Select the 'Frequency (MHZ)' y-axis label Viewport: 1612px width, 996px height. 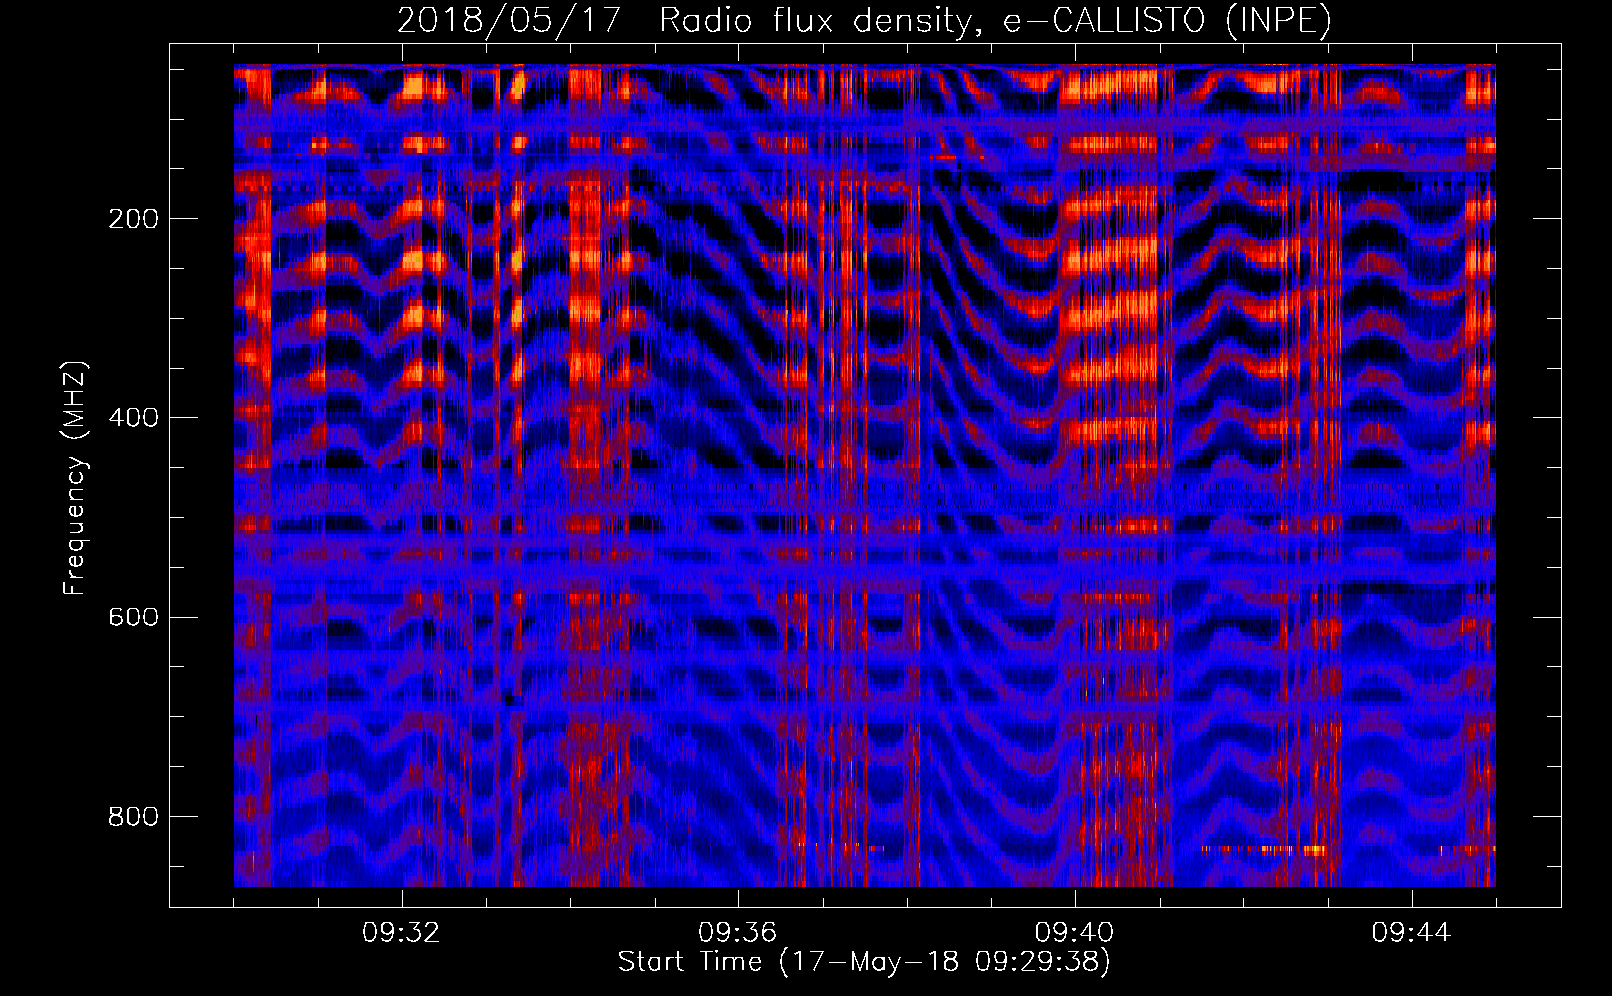74,478
